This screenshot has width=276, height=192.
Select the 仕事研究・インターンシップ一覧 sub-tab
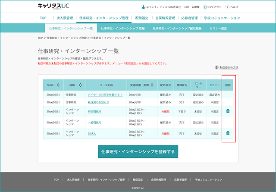(x=71, y=28)
